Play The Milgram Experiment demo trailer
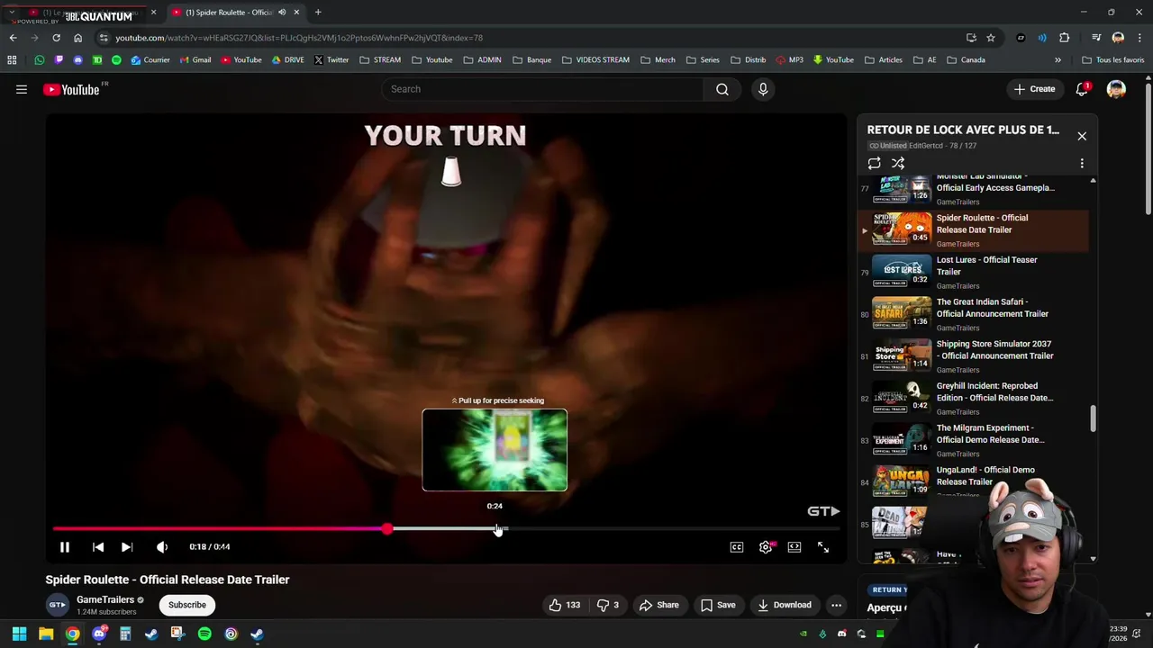Image resolution: width=1153 pixels, height=648 pixels. click(x=973, y=440)
